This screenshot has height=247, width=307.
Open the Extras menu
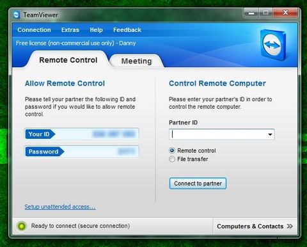click(70, 30)
